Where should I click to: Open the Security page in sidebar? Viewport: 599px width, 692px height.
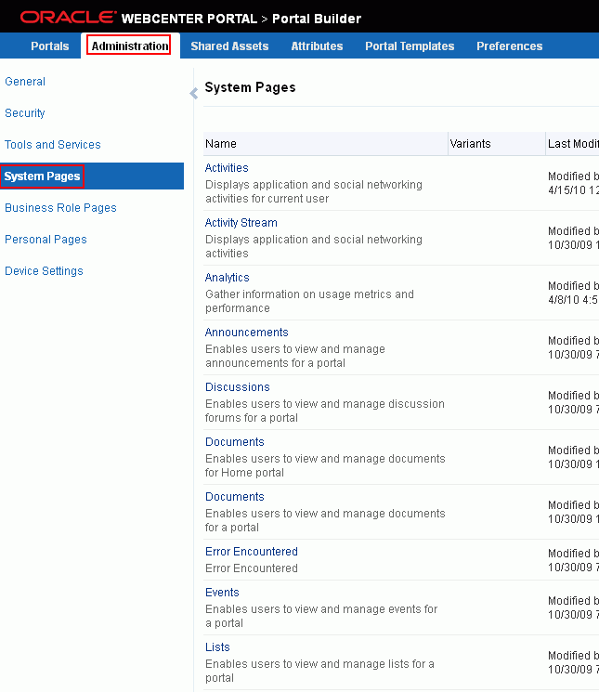pos(25,113)
